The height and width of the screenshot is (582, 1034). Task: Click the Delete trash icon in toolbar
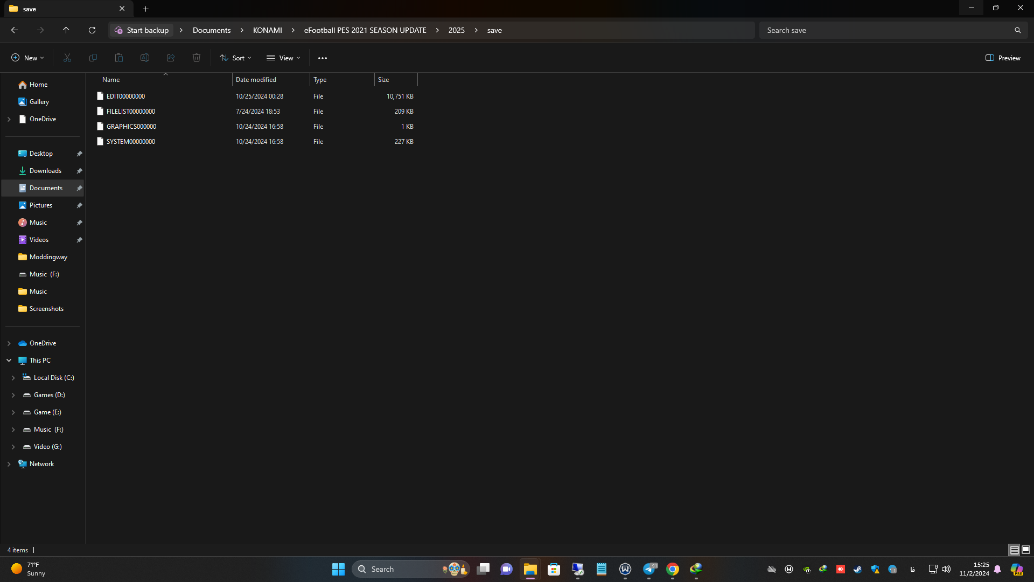point(197,58)
